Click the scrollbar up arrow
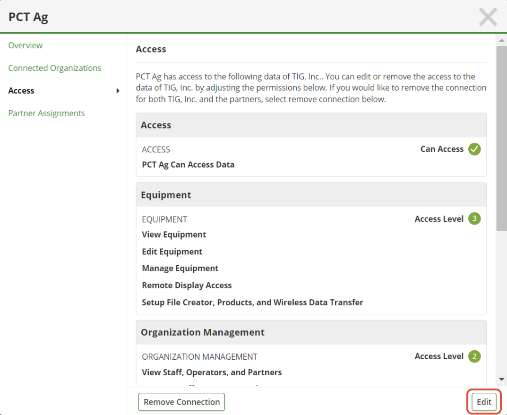This screenshot has width=507, height=415. [501, 41]
